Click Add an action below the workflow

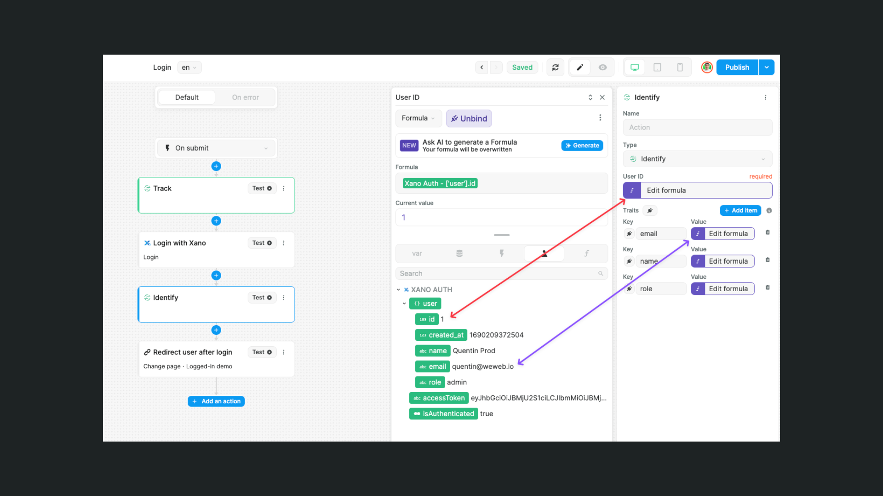pos(216,401)
